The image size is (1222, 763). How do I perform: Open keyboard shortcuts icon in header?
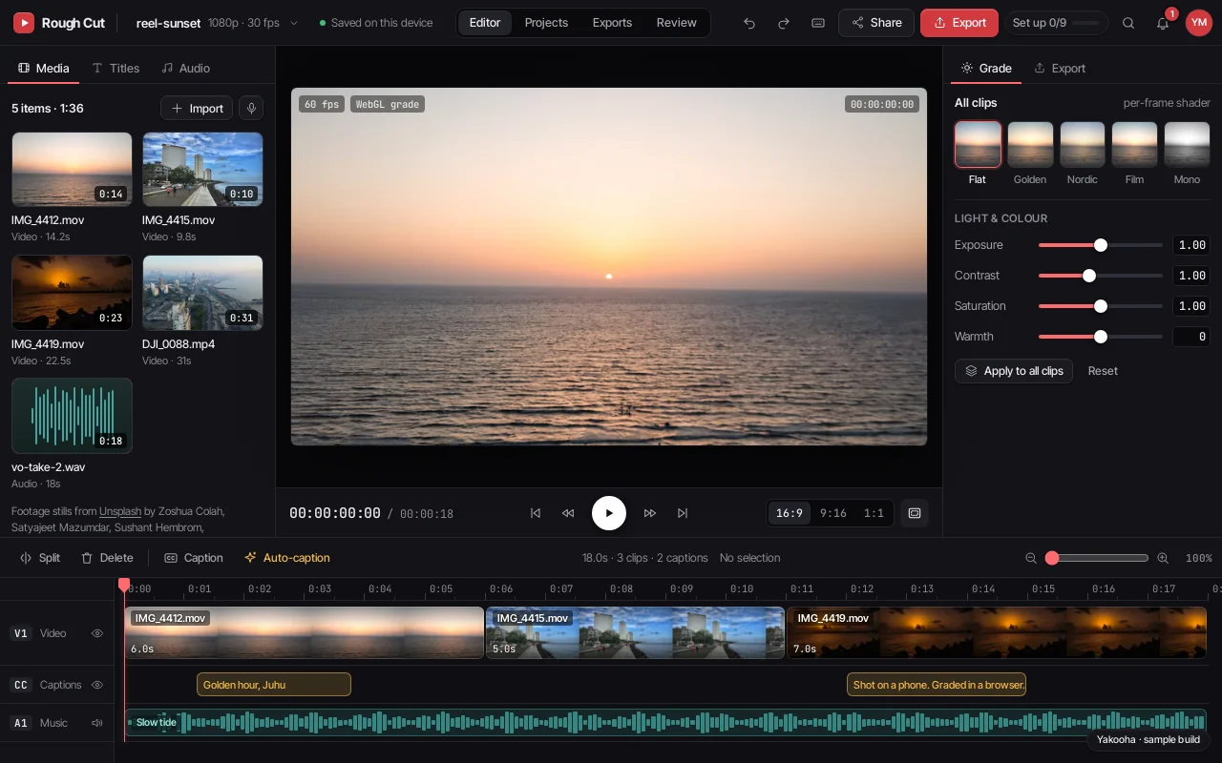coord(818,23)
